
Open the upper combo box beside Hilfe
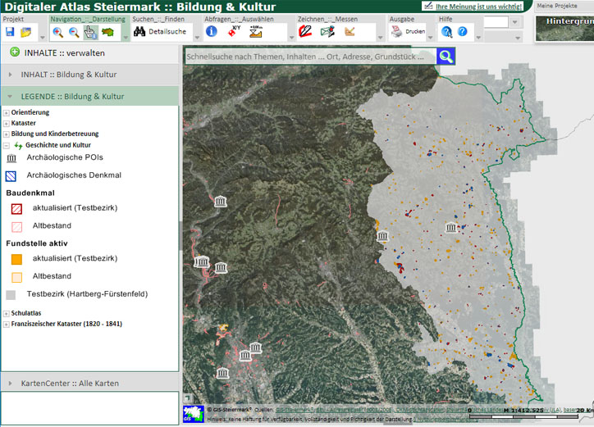[514, 22]
